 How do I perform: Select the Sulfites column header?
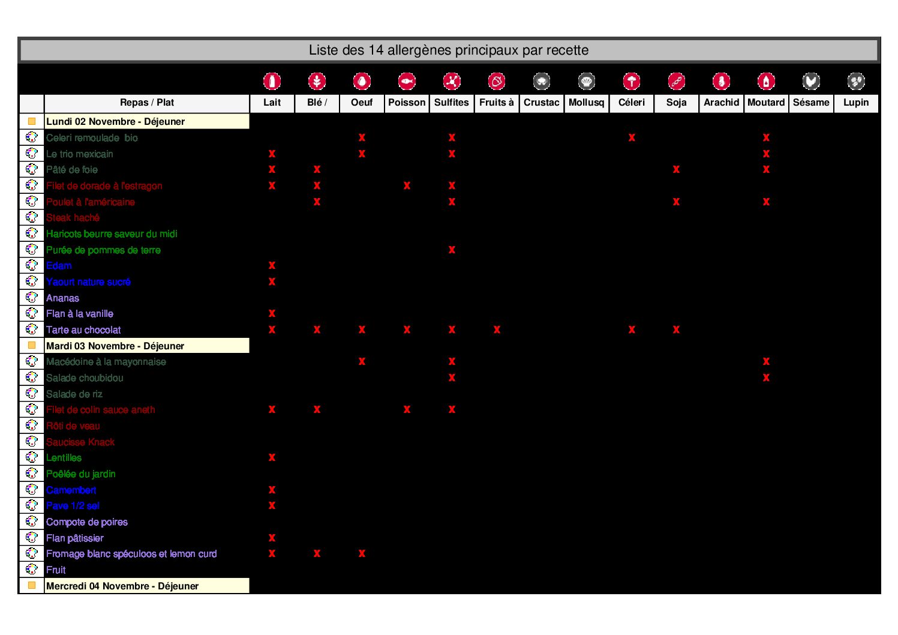(452, 103)
